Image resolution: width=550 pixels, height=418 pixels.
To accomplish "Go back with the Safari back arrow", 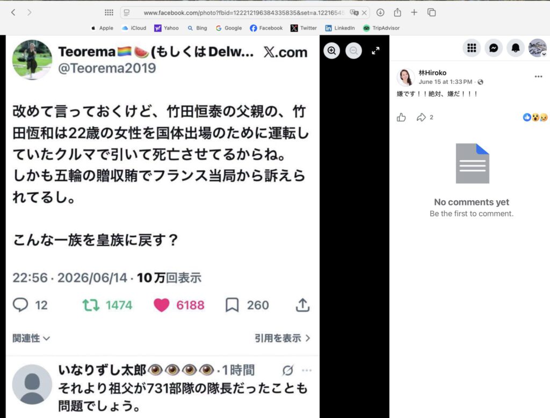I will 13,13.
